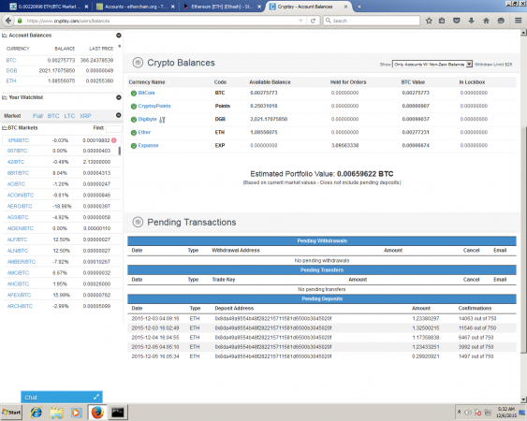Select the BTC market tab

53,116
